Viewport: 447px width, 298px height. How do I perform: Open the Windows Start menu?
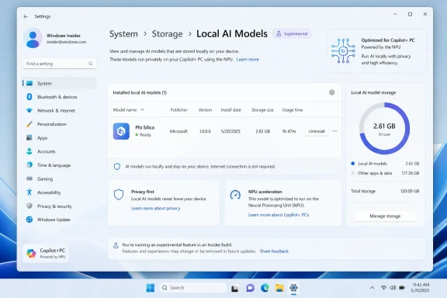tap(151, 288)
